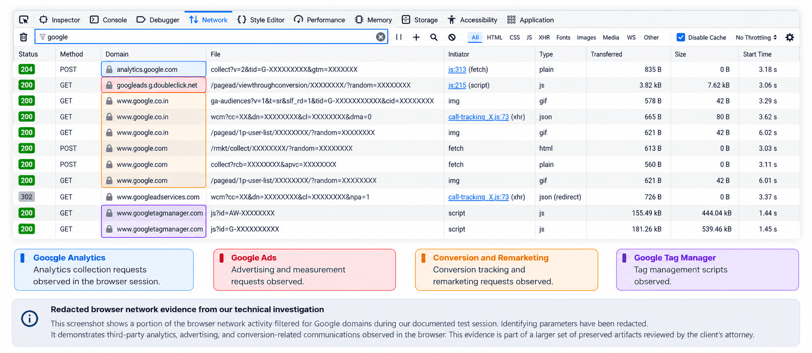
Task: Select the All request filter
Action: [475, 37]
